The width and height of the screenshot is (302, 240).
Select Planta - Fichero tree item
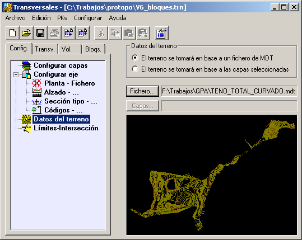[69, 83]
